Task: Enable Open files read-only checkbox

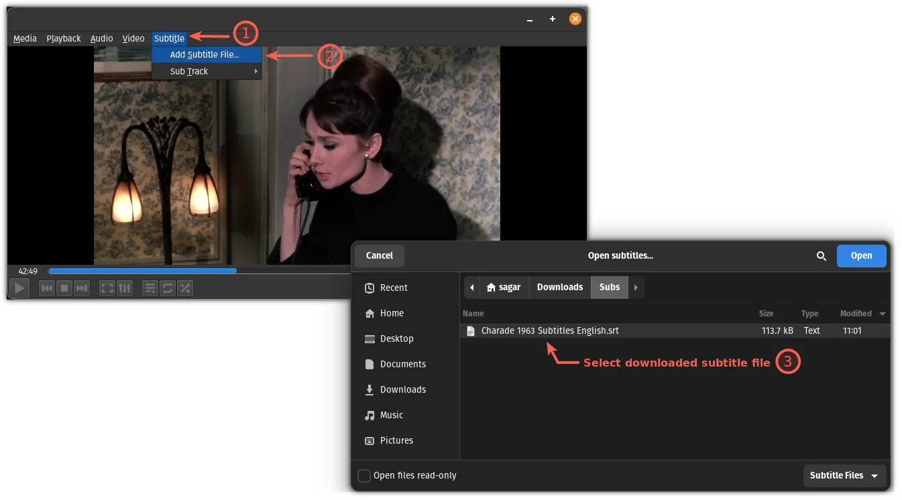Action: pos(364,476)
